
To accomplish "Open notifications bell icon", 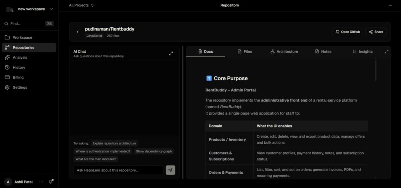I will pyautogui.click(x=51, y=182).
